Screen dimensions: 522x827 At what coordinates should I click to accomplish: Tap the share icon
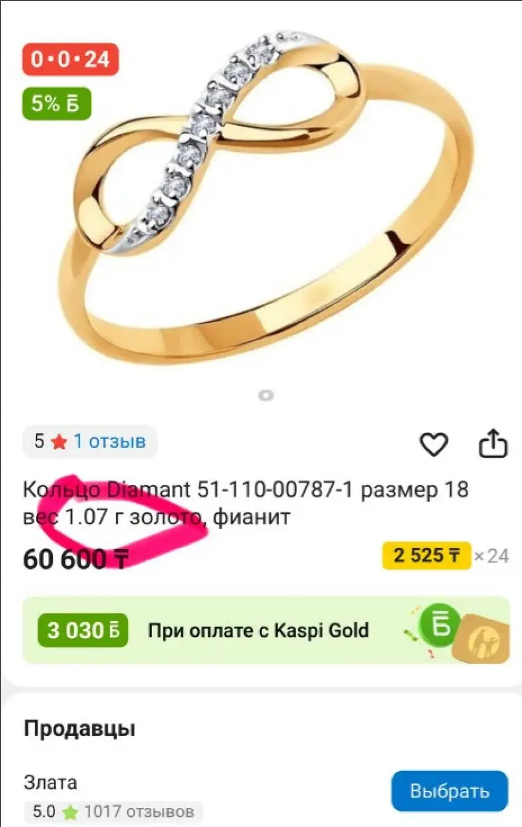[x=492, y=444]
